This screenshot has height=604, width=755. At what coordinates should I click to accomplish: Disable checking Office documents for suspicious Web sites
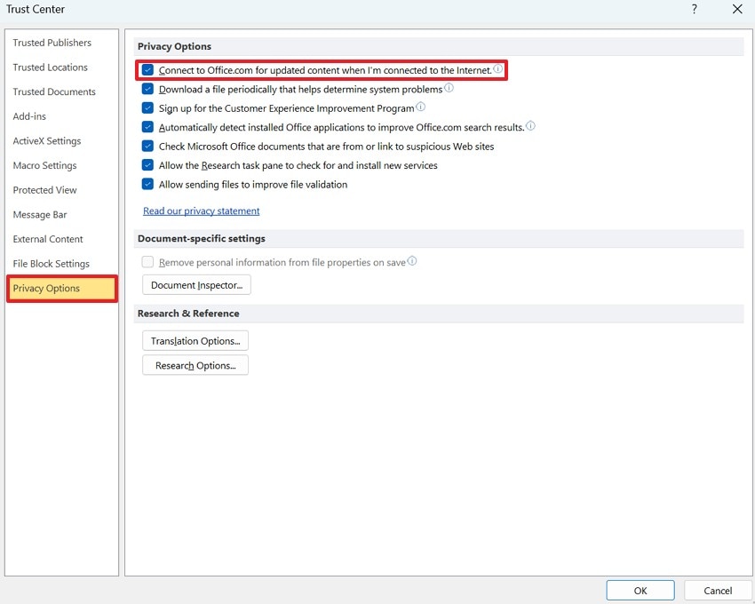click(x=147, y=146)
